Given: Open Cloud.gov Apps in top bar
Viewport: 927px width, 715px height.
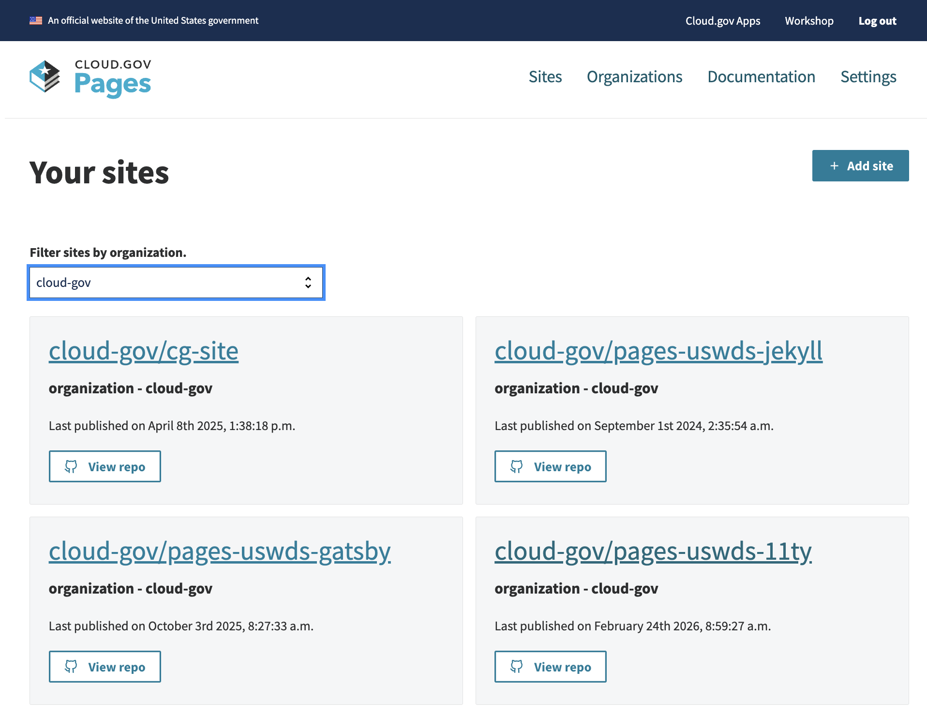Looking at the screenshot, I should coord(723,21).
